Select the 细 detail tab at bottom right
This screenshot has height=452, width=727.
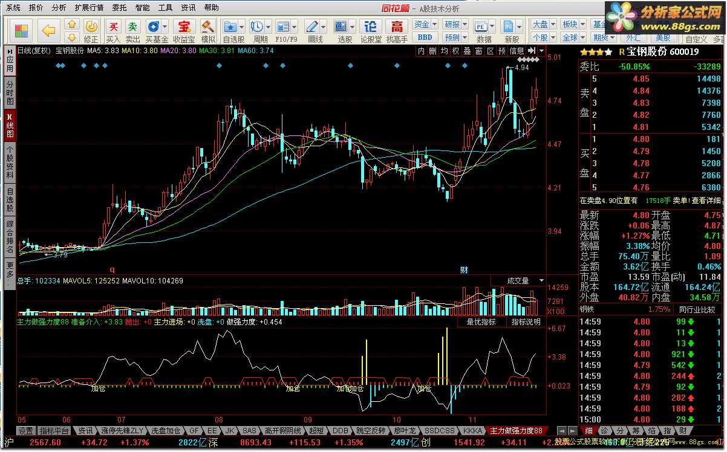click(588, 431)
